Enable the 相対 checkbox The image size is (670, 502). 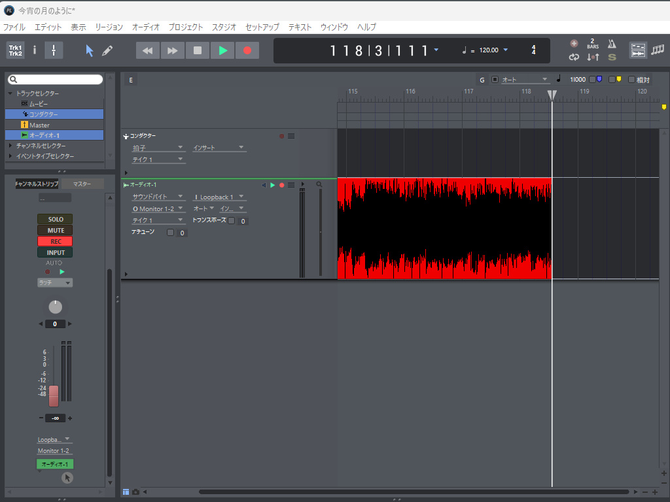point(631,80)
